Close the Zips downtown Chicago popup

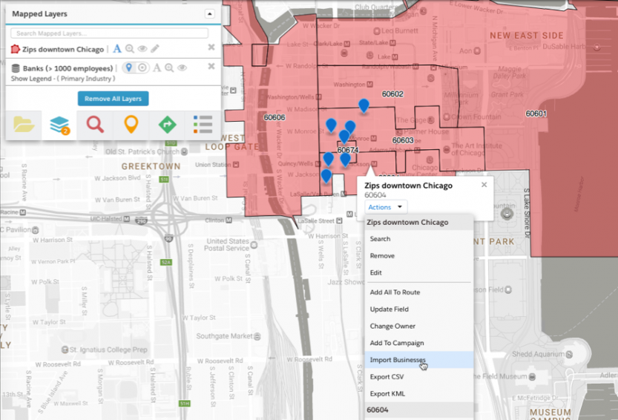484,185
